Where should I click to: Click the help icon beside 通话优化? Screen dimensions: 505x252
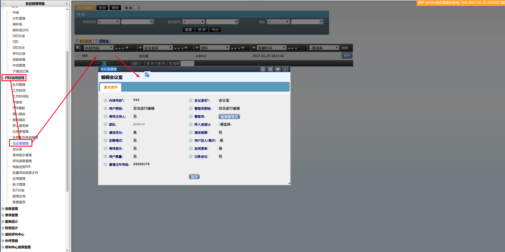pyautogui.click(x=105, y=132)
